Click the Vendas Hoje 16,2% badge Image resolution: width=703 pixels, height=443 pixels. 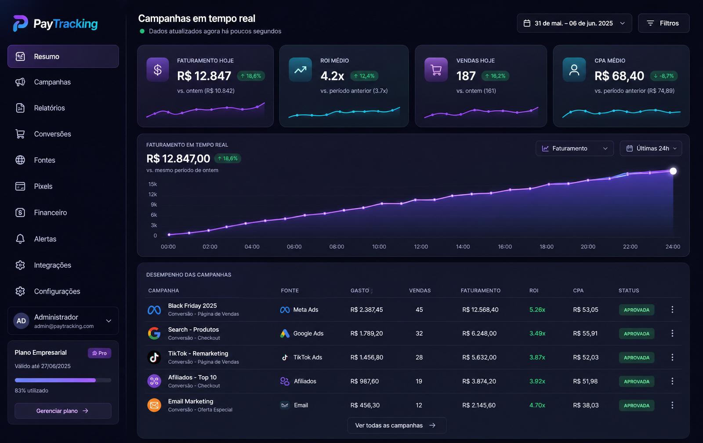pyautogui.click(x=495, y=76)
